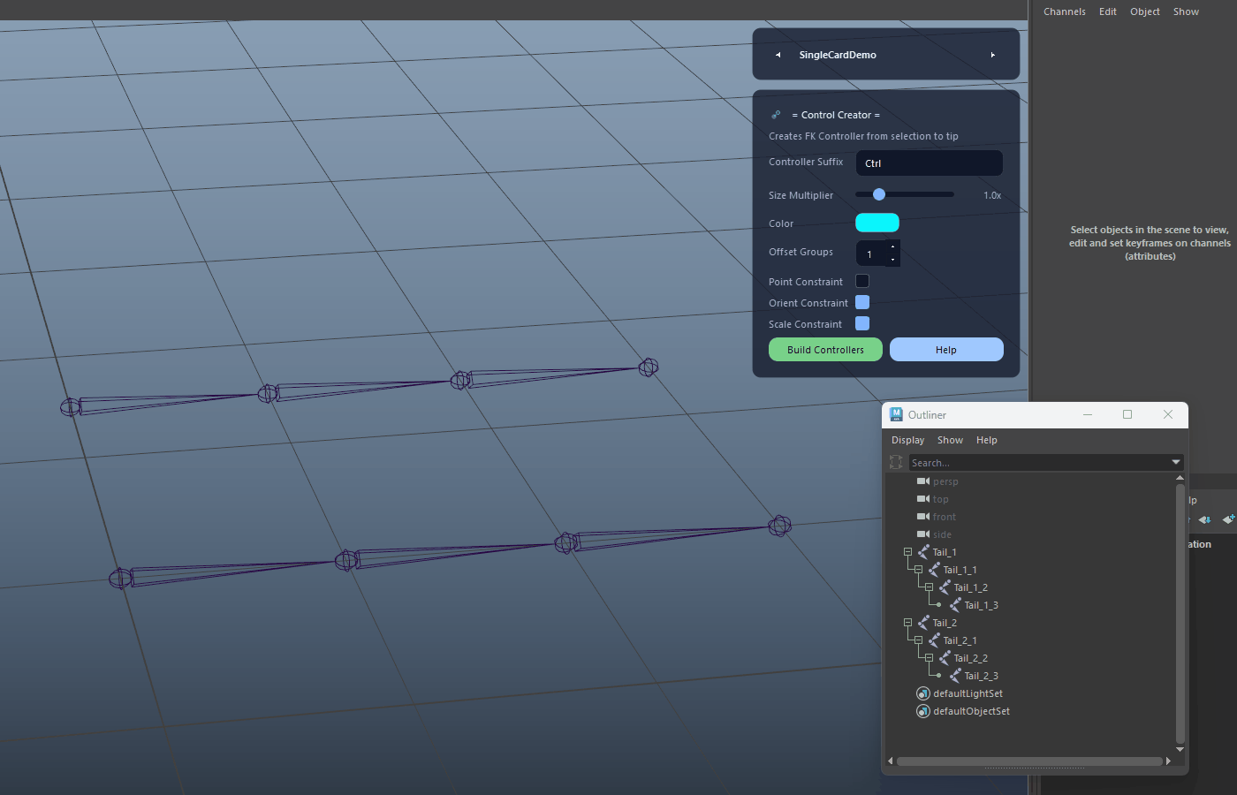Select the Tail_2_3 row label
Screen dimensions: 1237x795
[x=982, y=676]
